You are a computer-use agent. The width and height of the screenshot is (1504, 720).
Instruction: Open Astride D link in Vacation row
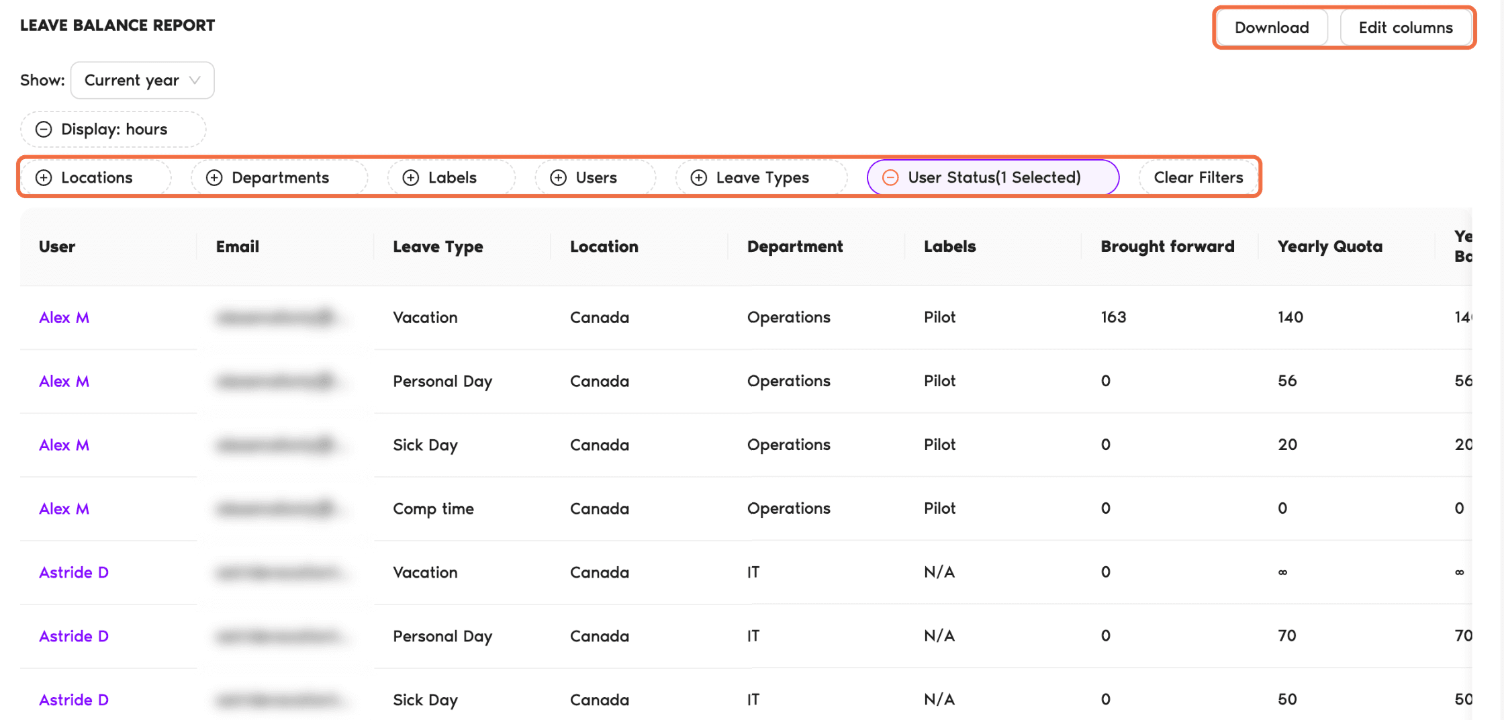tap(74, 572)
